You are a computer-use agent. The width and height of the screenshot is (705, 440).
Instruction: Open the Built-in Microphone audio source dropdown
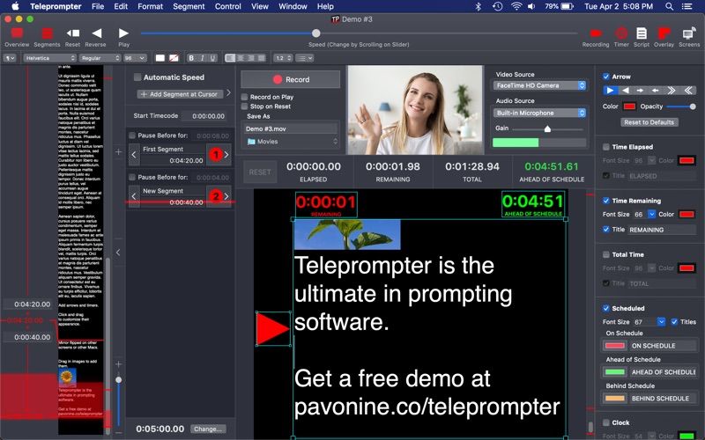pos(539,113)
